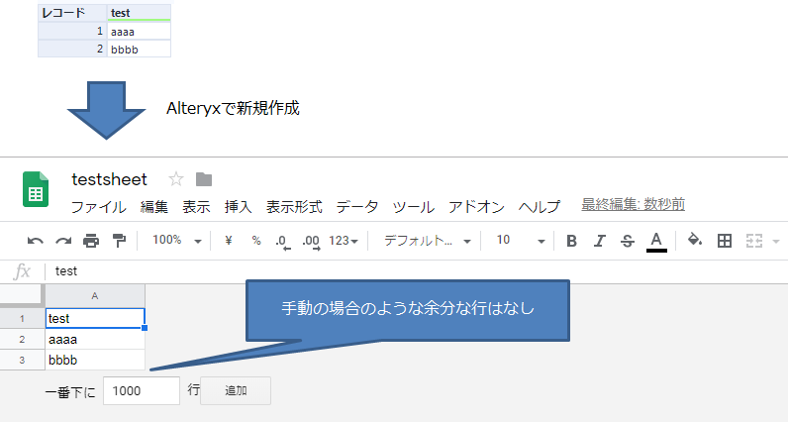Print the spreadsheet
Screen dimensions: 788x422
pos(91,241)
